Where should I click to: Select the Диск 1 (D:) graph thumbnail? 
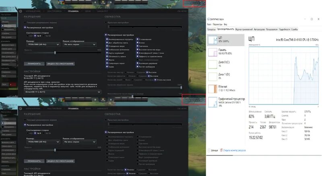[213, 76]
